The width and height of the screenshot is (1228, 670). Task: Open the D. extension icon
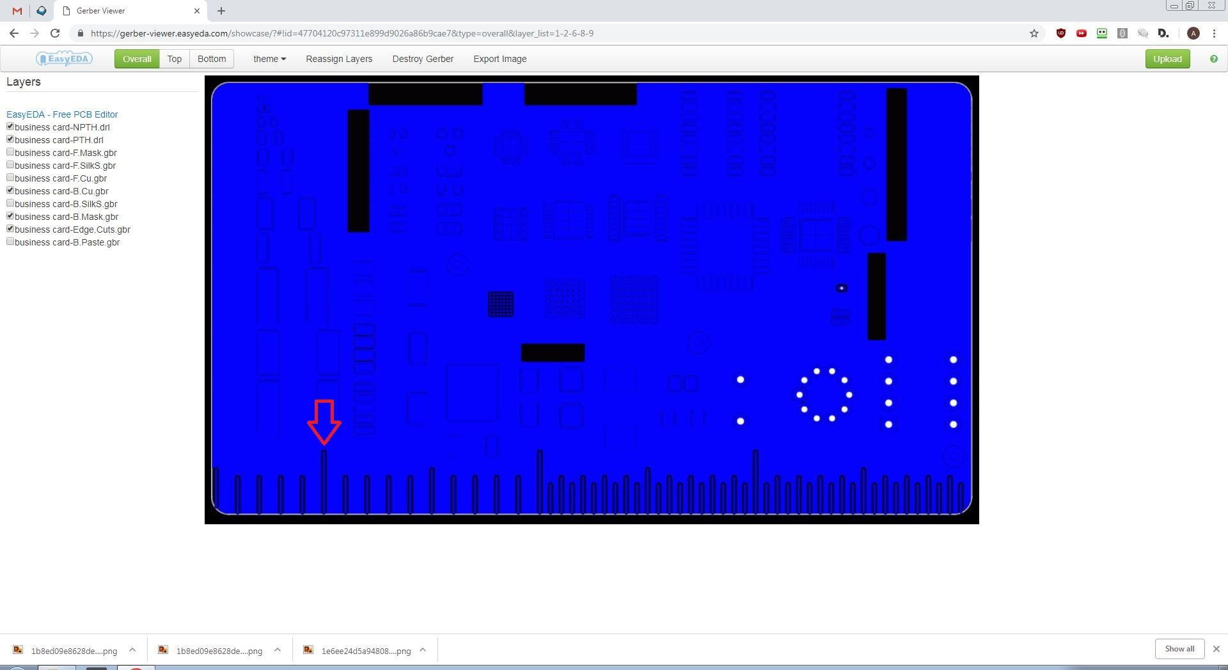[1163, 33]
